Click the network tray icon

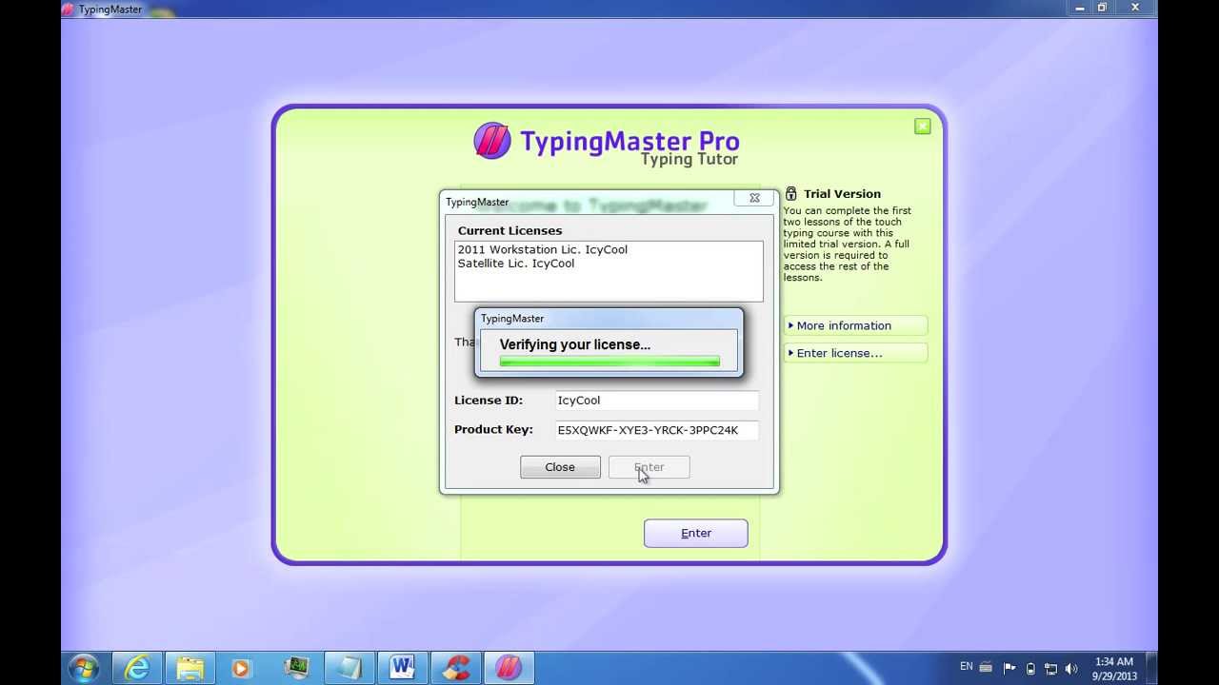[1050, 669]
